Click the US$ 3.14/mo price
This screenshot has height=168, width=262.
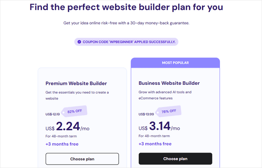(x=160, y=126)
